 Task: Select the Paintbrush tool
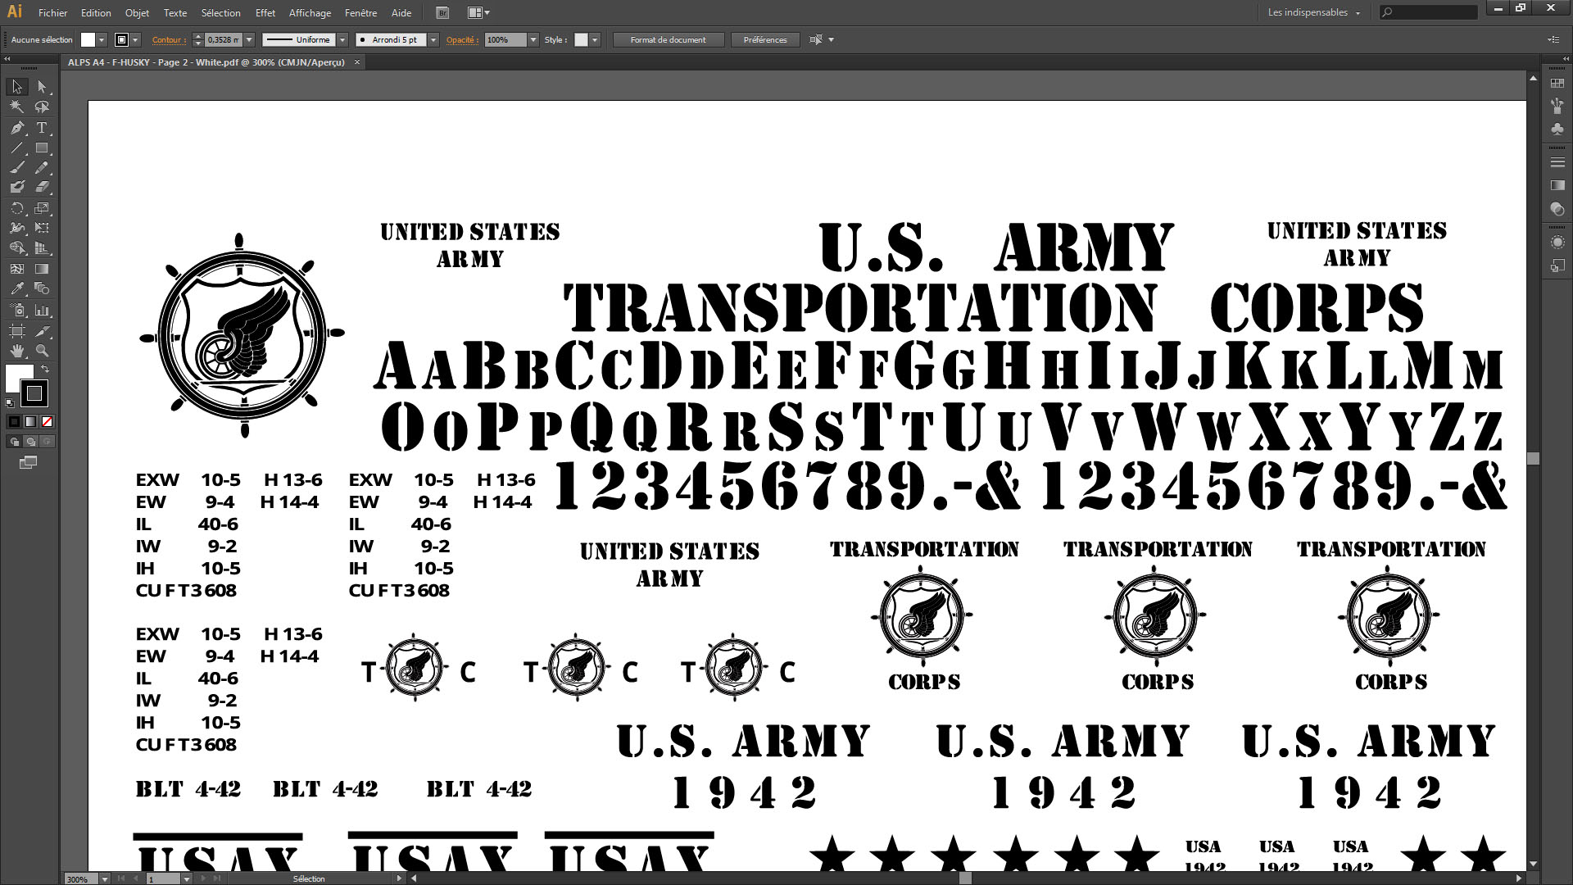16,168
